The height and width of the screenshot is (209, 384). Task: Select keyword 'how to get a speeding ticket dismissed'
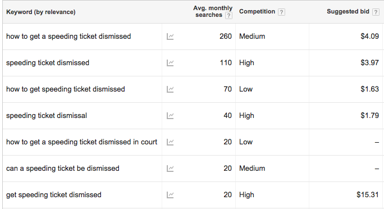[68, 37]
